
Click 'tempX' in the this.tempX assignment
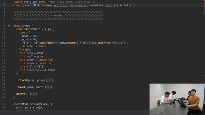tap(30, 60)
